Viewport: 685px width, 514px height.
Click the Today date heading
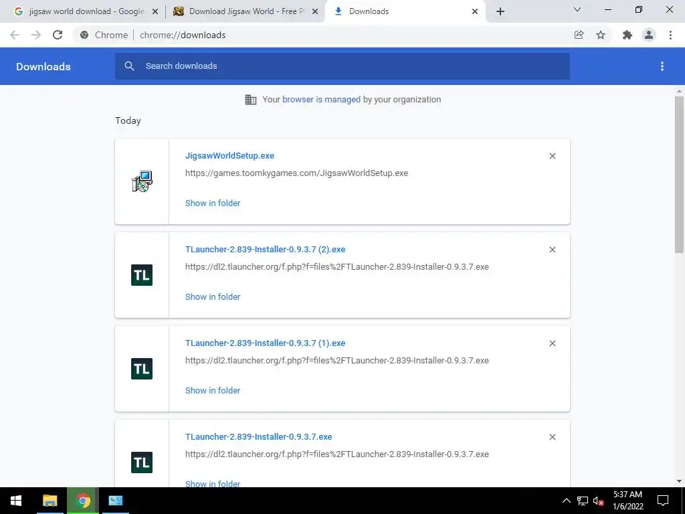coord(128,120)
